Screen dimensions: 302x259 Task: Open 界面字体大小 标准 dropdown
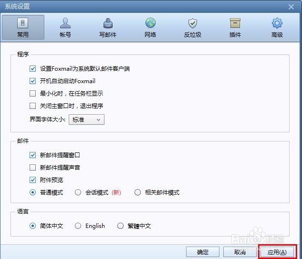86,119
